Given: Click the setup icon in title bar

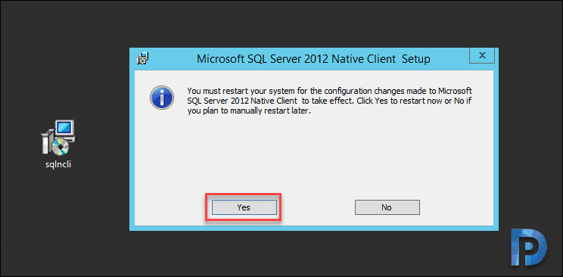Looking at the screenshot, I should pyautogui.click(x=142, y=58).
